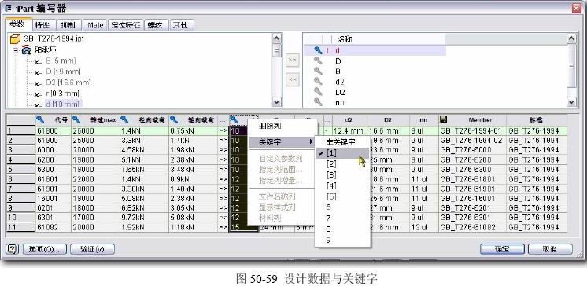Click down arrow of parameter tree scrollbar
587x286 pixels.
click(x=277, y=102)
